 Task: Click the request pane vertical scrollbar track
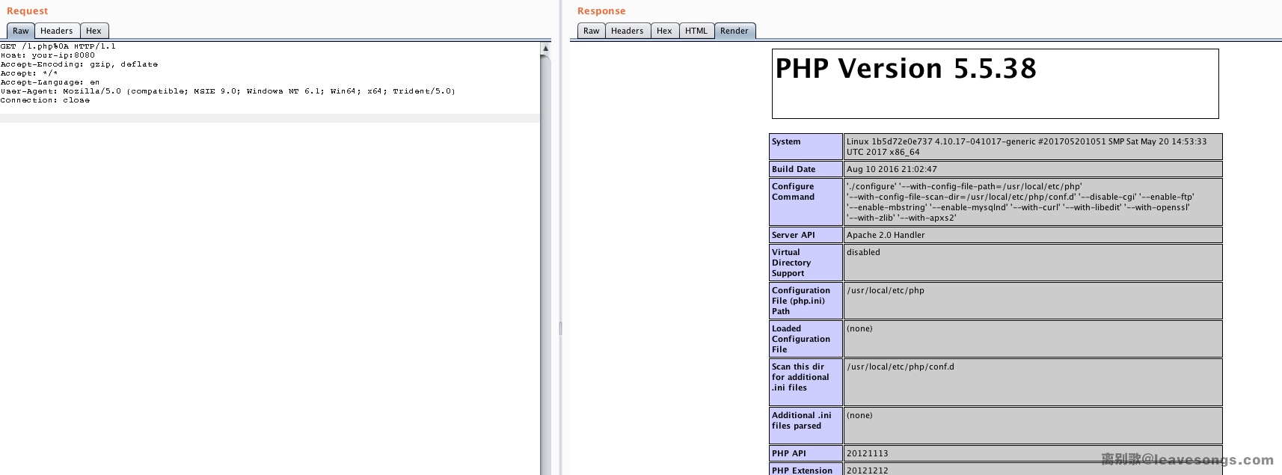coord(545,262)
